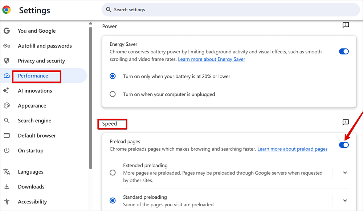Choose turn on when computer is unplugged
The height and width of the screenshot is (211, 363).
pos(113,94)
